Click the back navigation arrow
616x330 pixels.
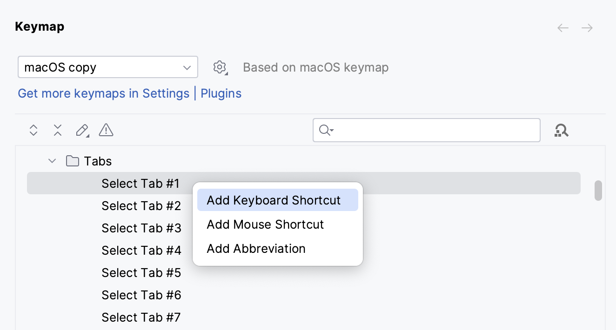coord(562,28)
